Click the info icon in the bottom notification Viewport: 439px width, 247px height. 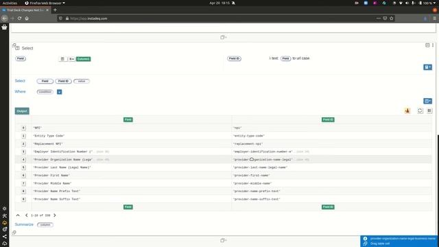tap(365, 239)
